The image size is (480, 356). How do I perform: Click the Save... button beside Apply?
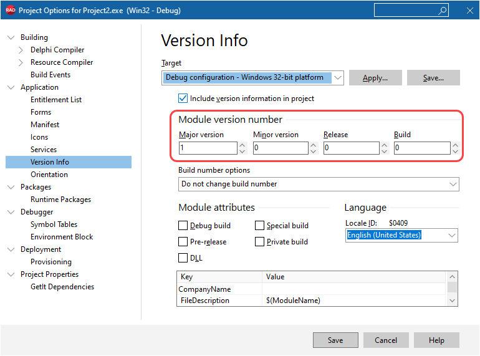(433, 78)
